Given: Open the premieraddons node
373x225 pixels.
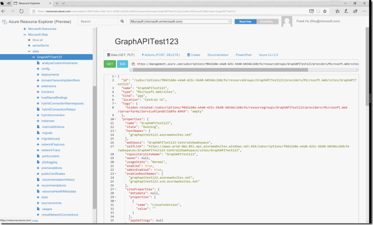Looking at the screenshot, I should [51, 168].
